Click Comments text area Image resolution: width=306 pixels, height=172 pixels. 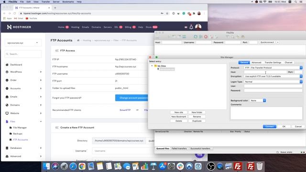(x=266, y=113)
